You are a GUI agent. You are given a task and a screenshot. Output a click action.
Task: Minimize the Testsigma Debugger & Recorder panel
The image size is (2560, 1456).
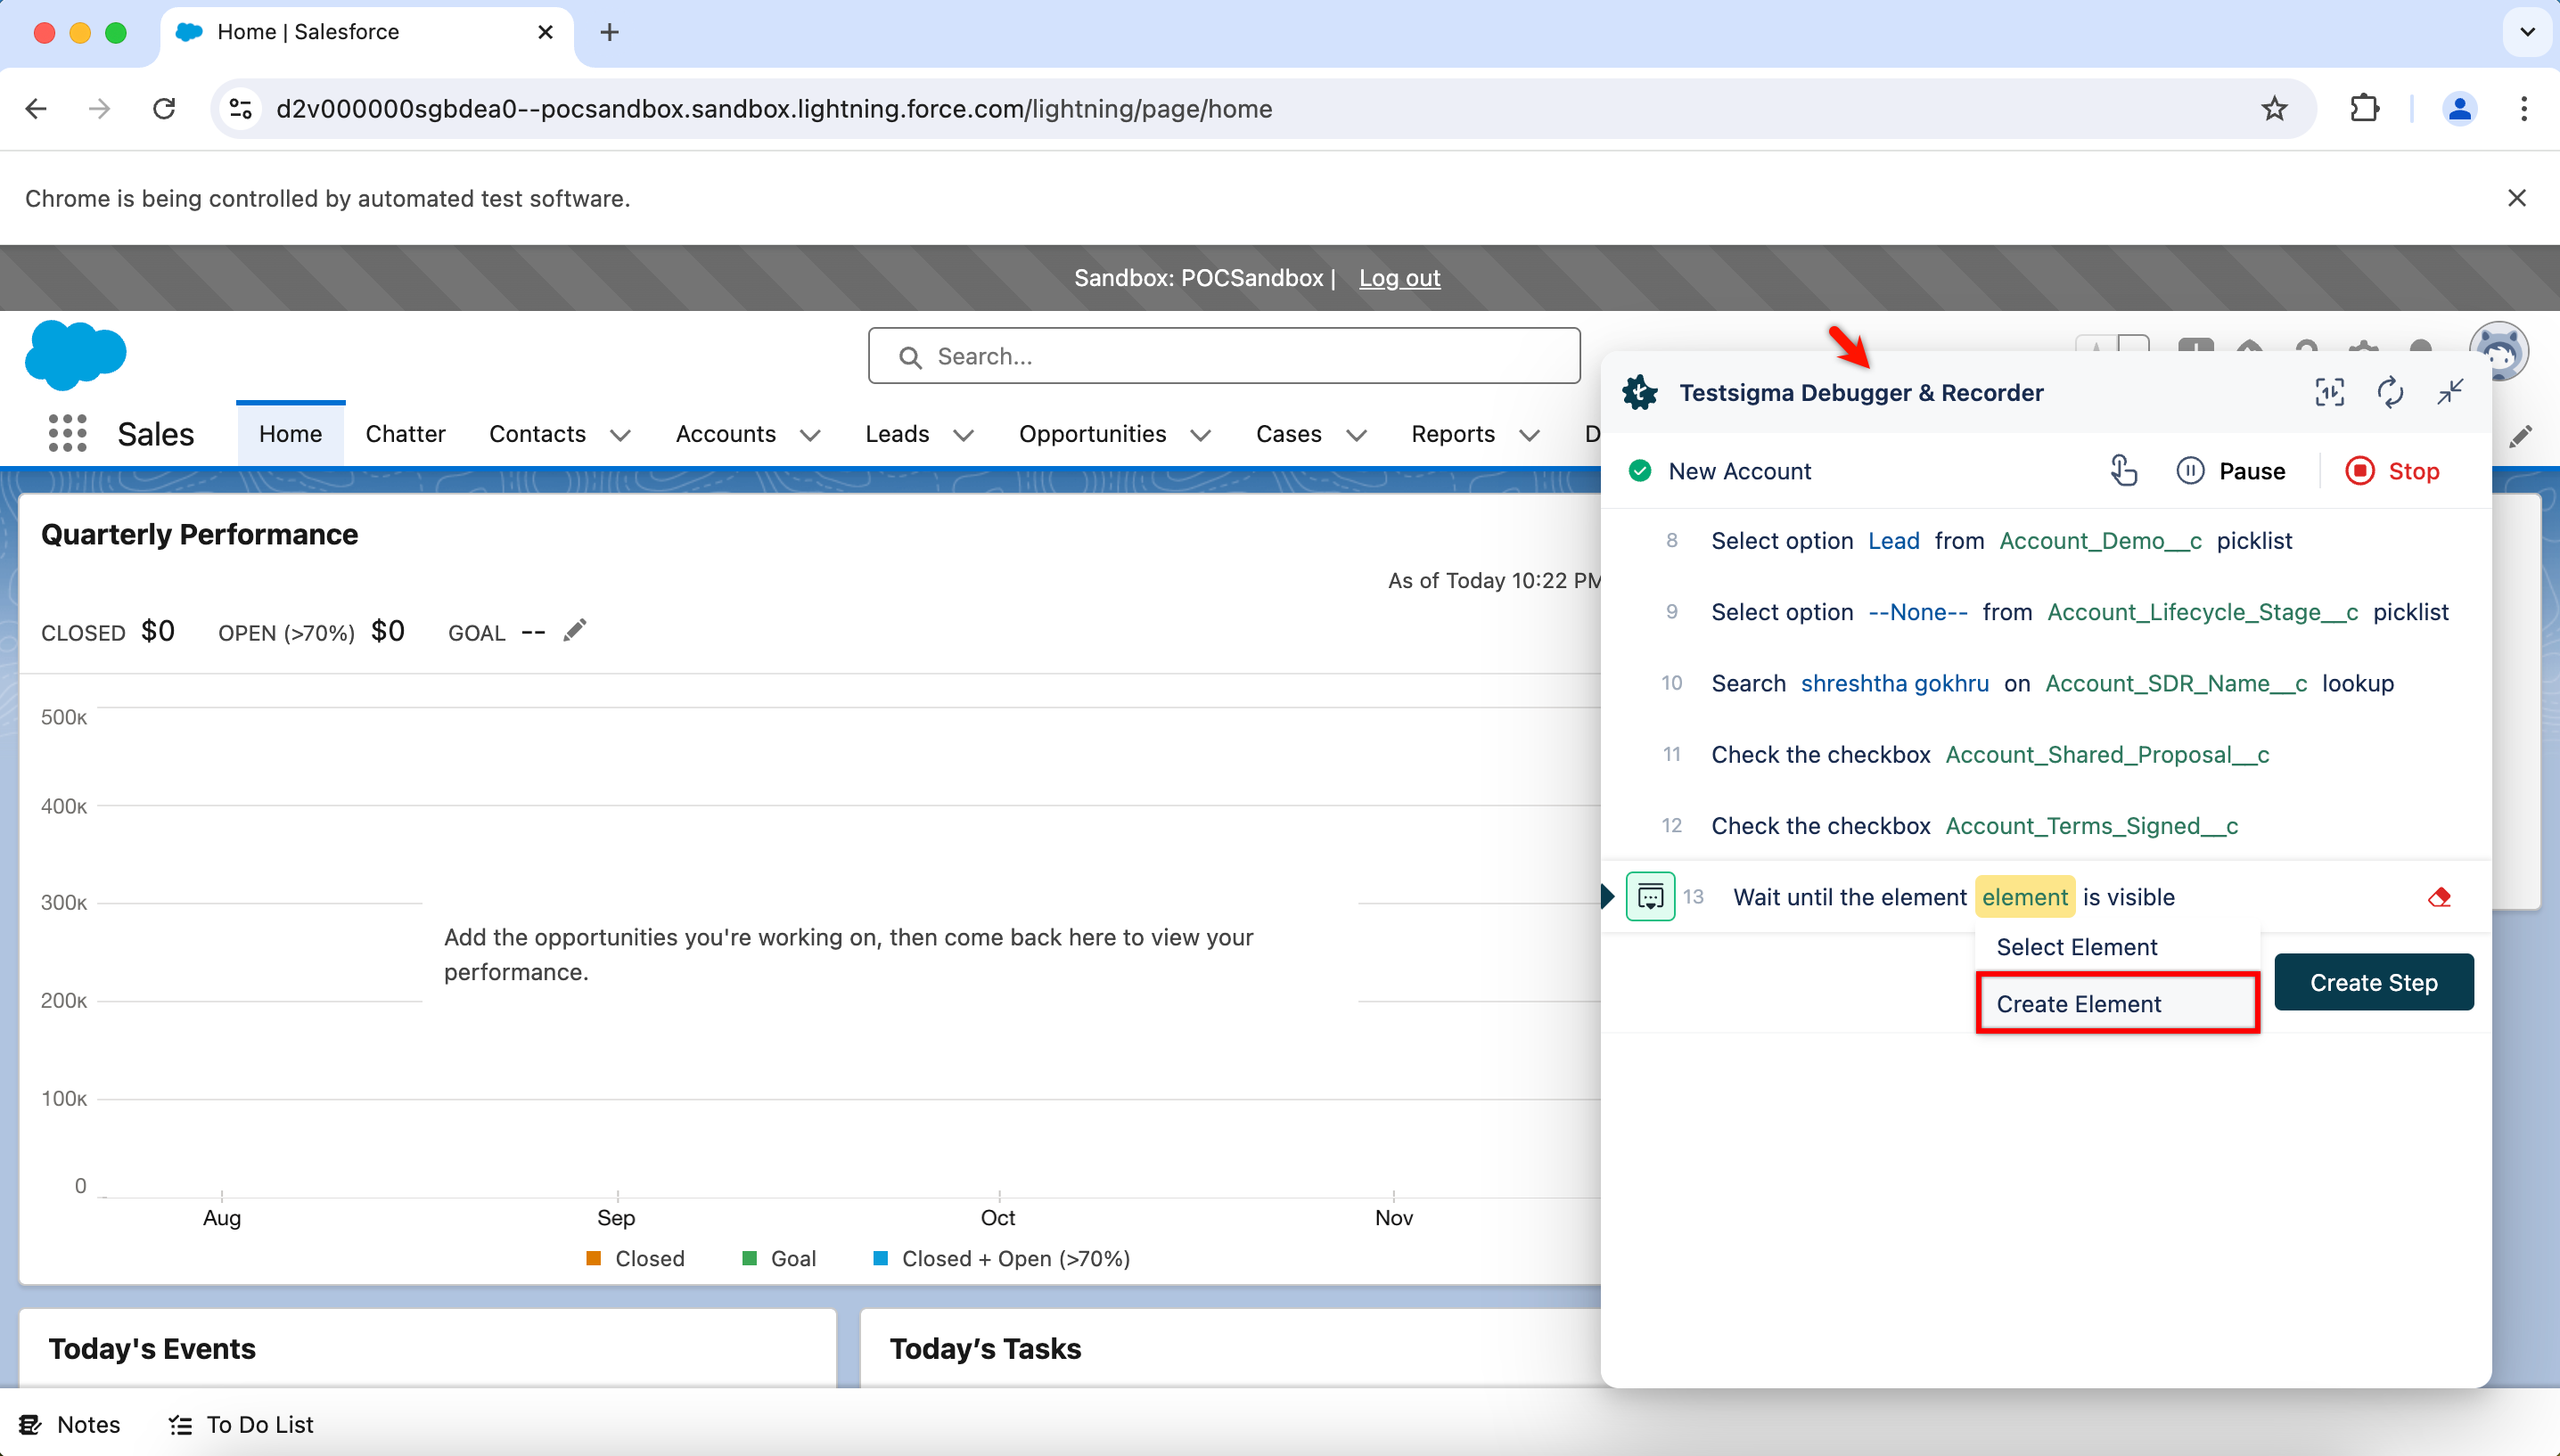(2450, 392)
